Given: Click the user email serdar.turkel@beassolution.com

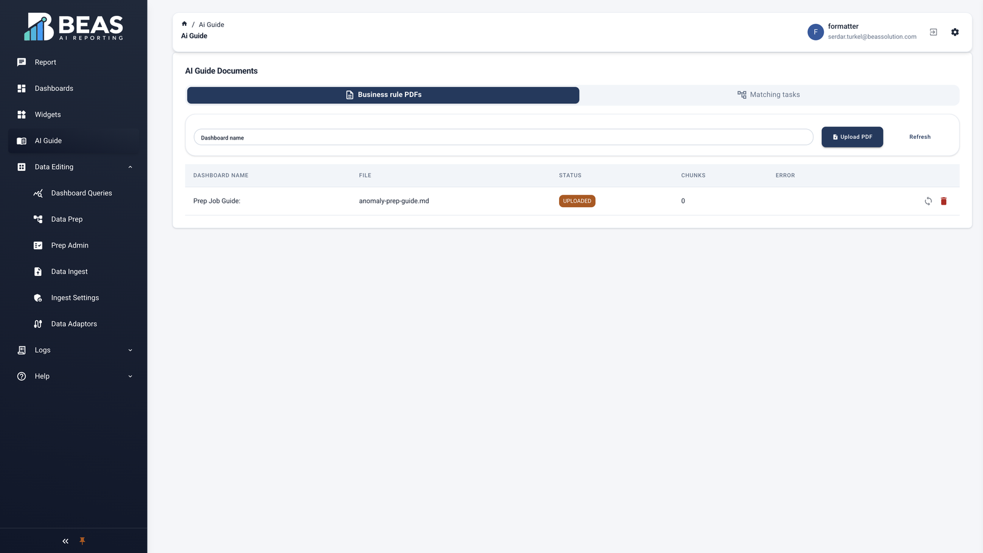Looking at the screenshot, I should (x=872, y=37).
